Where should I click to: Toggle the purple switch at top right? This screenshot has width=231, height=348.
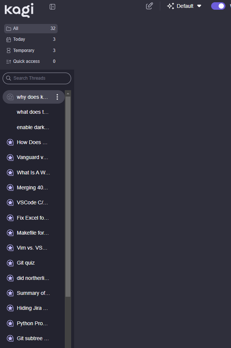(x=218, y=6)
